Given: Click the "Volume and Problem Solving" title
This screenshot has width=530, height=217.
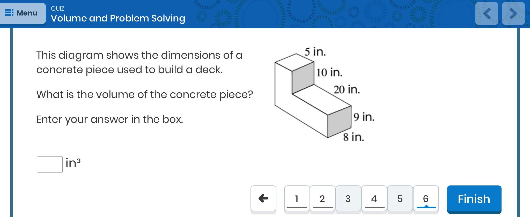Looking at the screenshot, I should tap(118, 18).
